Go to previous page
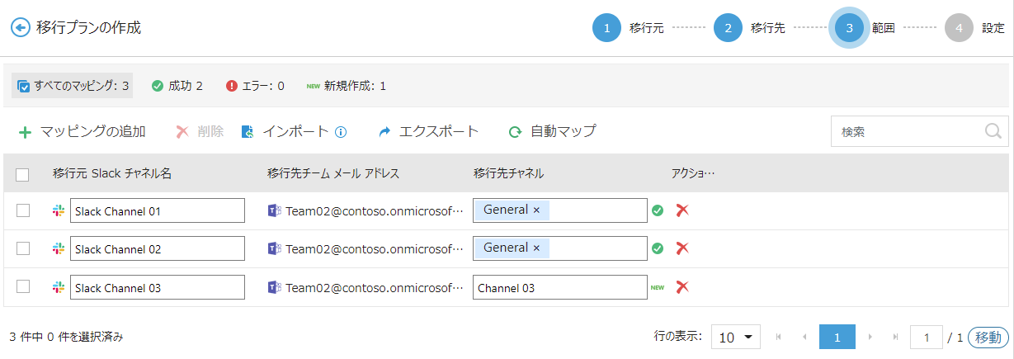The height and width of the screenshot is (359, 1014). tap(804, 337)
